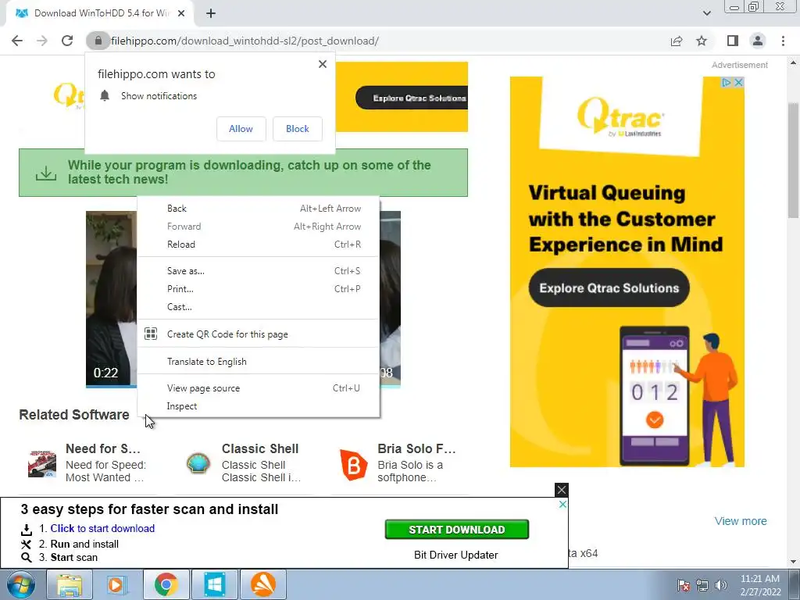Open a new tab with the plus button

tap(211, 13)
